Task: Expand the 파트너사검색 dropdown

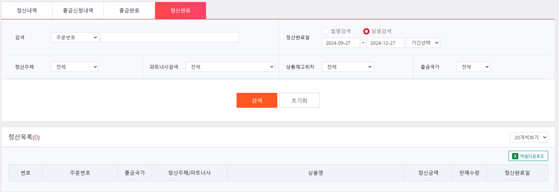Action: [x=230, y=67]
